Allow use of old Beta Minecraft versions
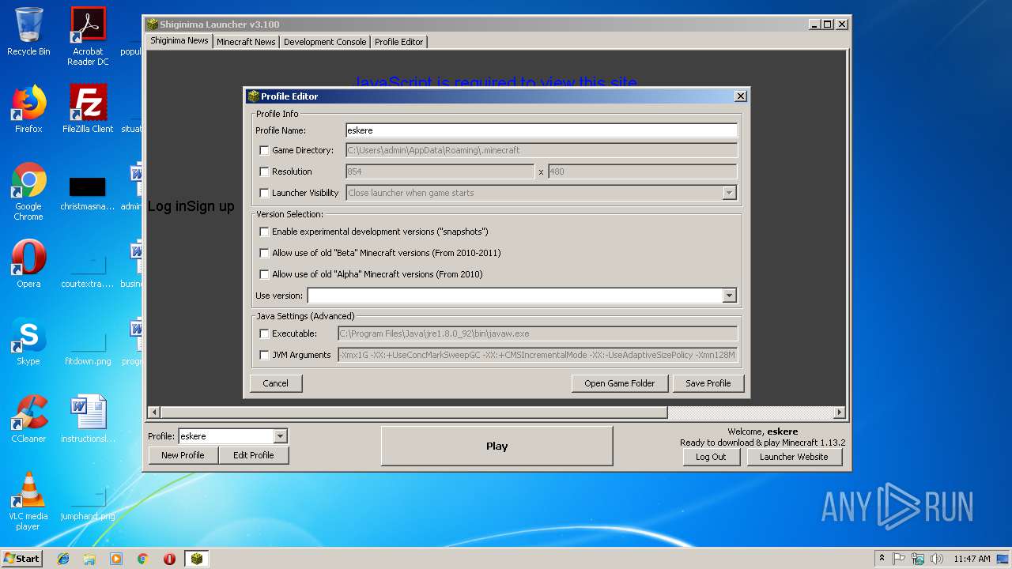 coord(264,253)
